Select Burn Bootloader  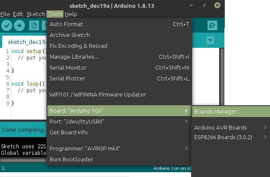(x=71, y=159)
